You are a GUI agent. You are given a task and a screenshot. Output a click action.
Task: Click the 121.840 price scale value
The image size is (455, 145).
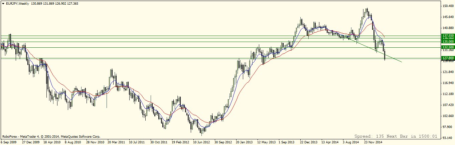[448, 72]
